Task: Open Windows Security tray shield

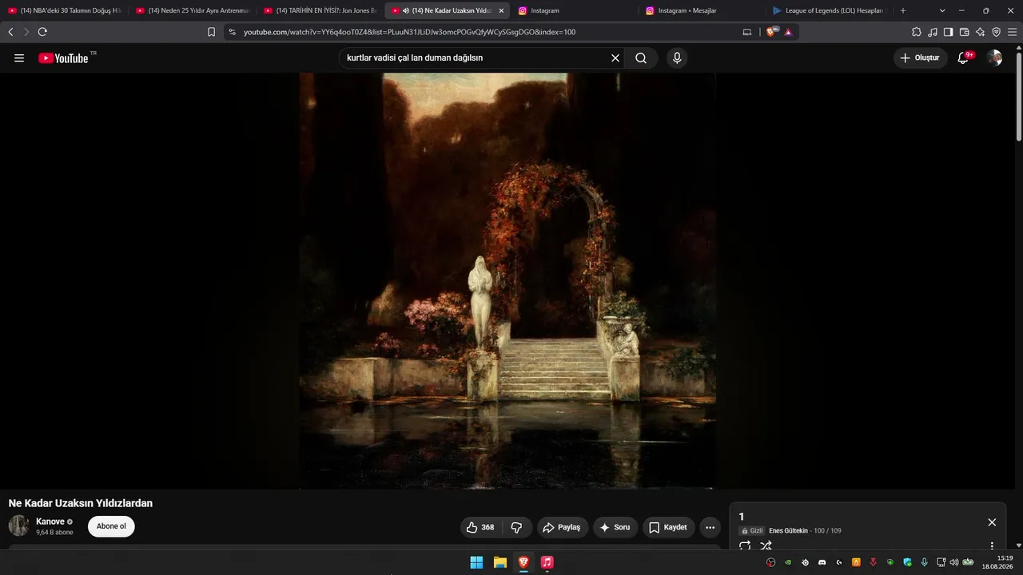Action: click(x=908, y=562)
